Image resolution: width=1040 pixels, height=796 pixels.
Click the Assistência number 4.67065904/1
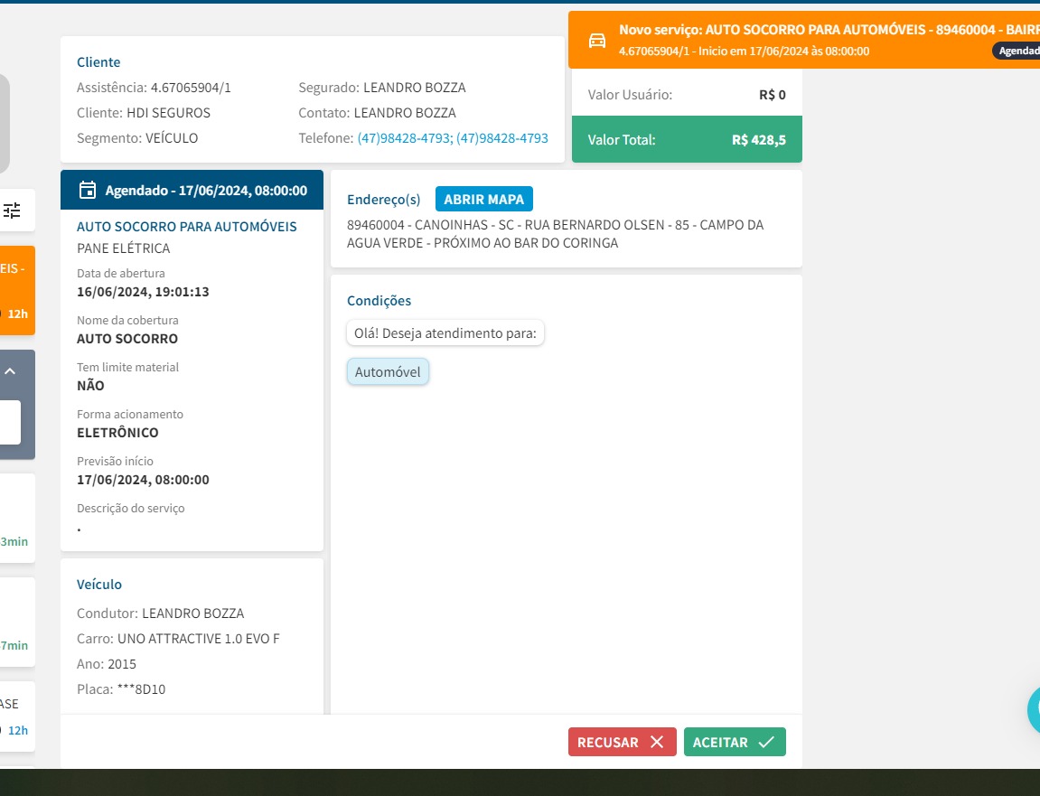(x=191, y=88)
